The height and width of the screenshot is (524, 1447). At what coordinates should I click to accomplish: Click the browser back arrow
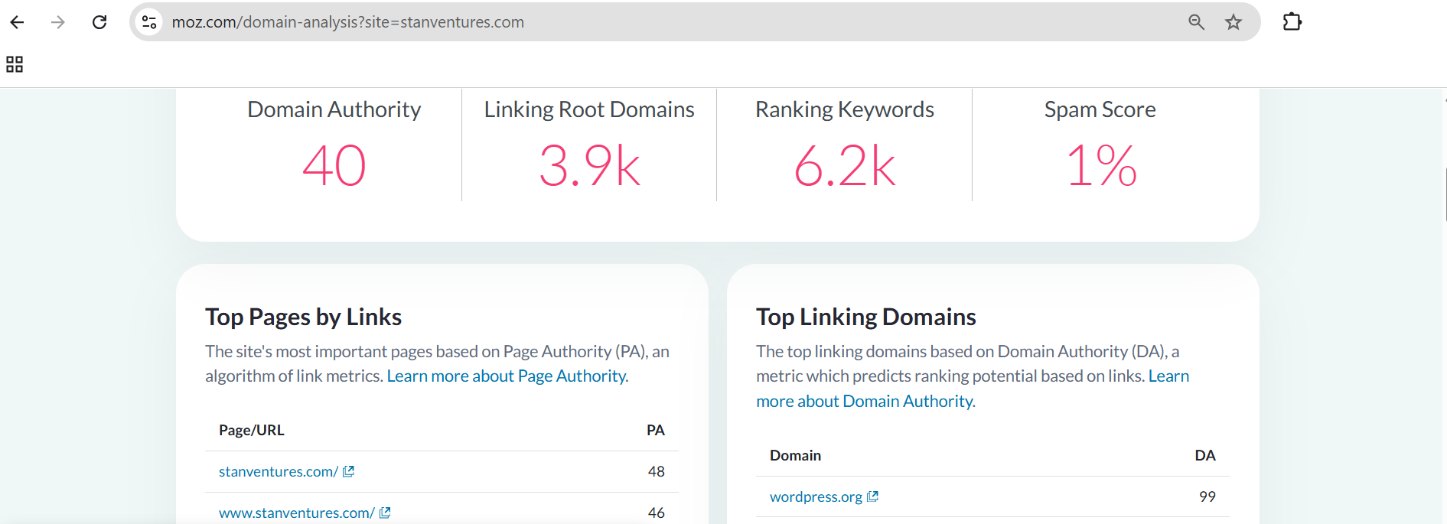pyautogui.click(x=17, y=22)
